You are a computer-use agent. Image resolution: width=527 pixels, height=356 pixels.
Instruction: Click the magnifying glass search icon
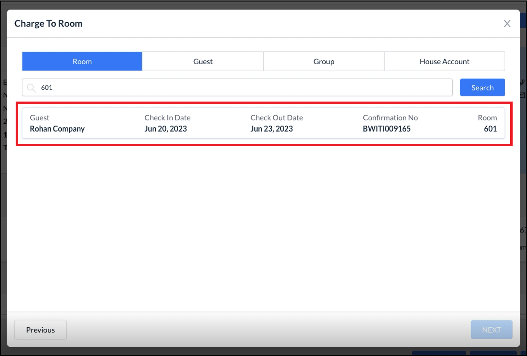click(x=31, y=87)
